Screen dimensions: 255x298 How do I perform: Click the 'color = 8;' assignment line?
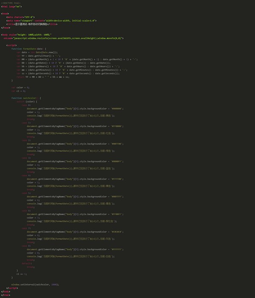pyautogui.click(x=33, y=235)
